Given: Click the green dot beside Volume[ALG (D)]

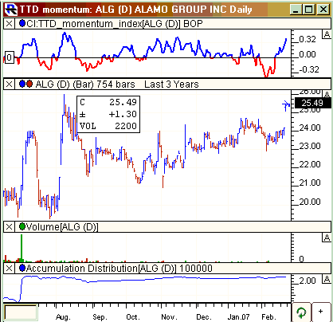Looking at the screenshot, I should pos(22,226).
